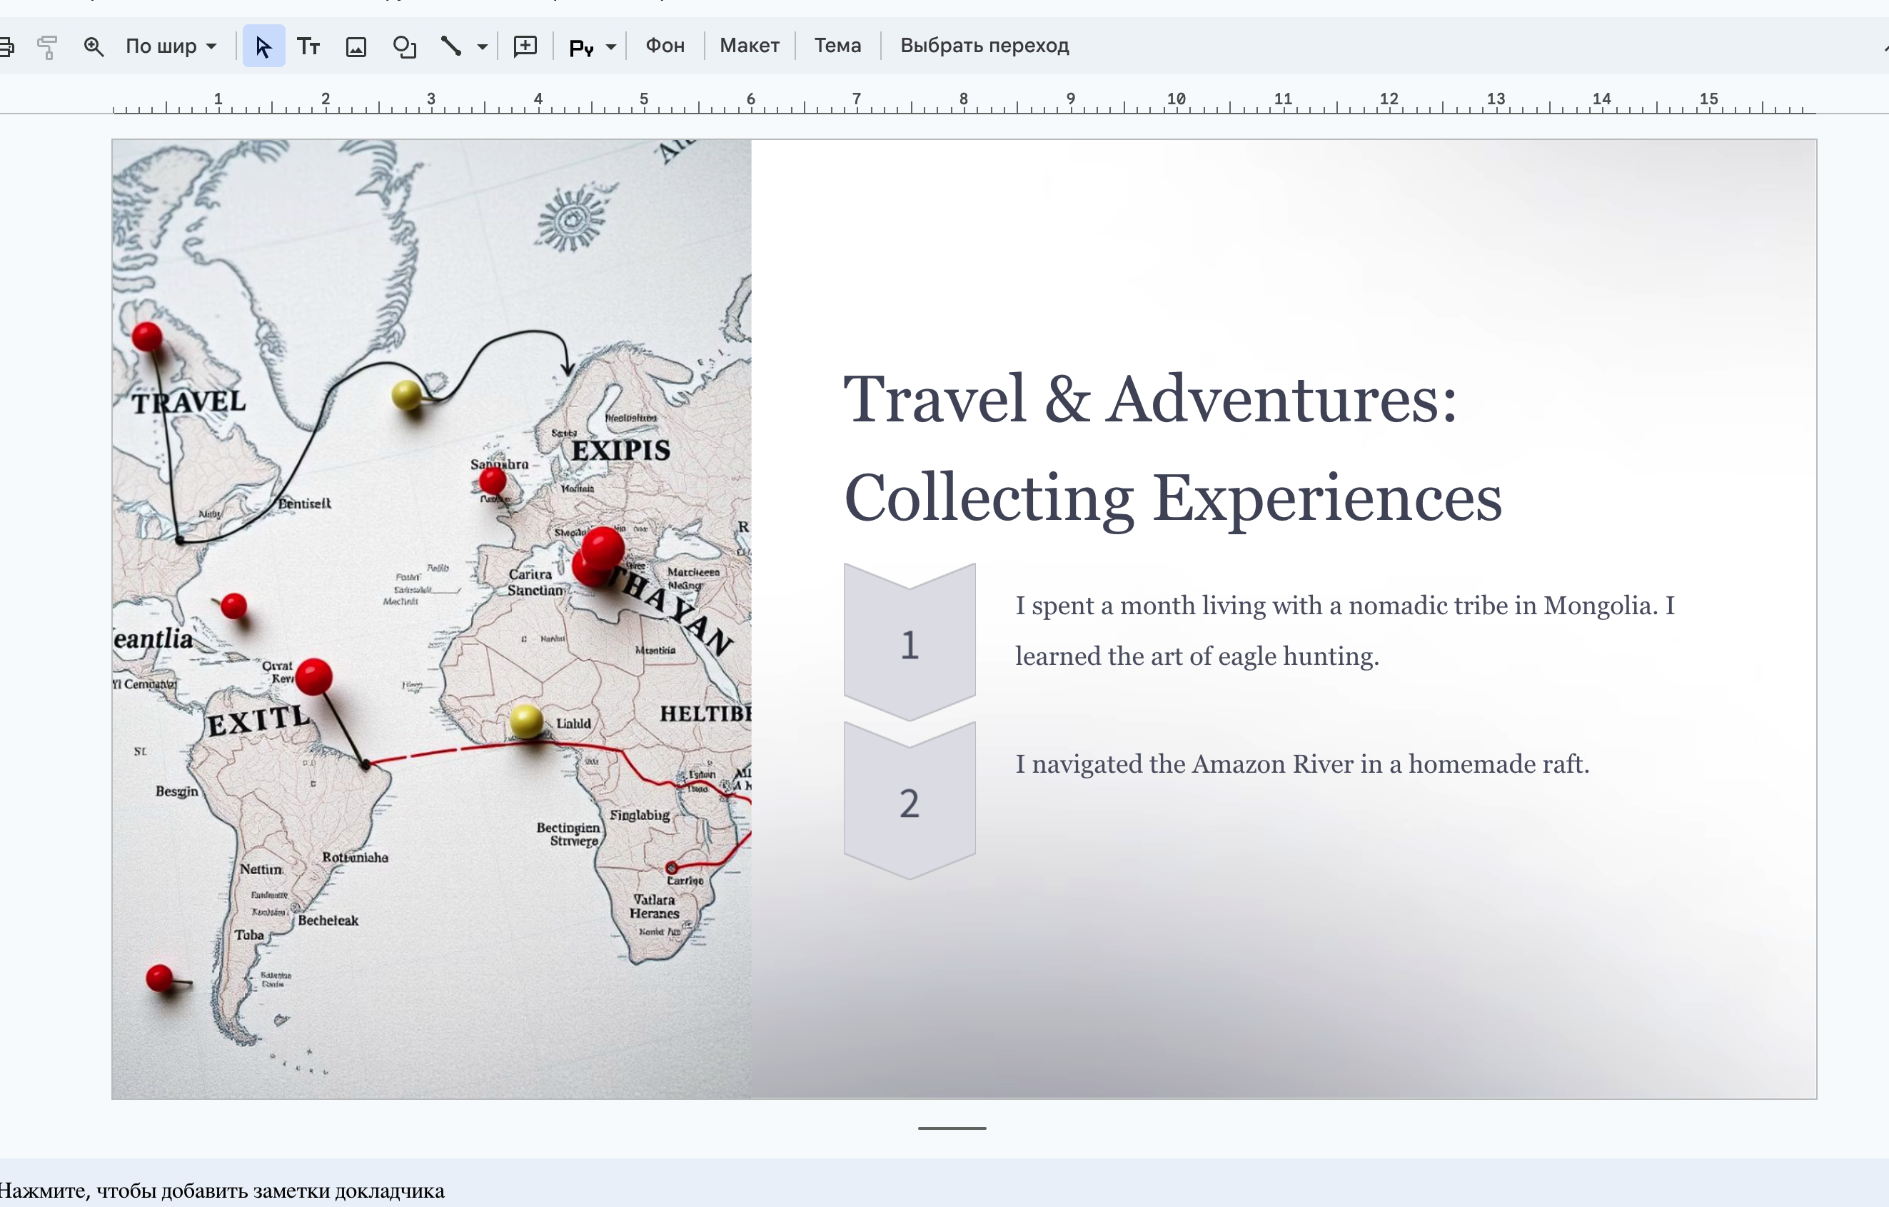Open the 'Макет' layout menu

[x=749, y=46]
